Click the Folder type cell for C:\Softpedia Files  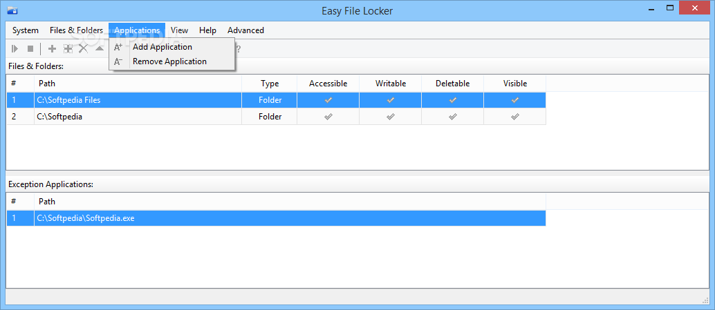(x=270, y=100)
